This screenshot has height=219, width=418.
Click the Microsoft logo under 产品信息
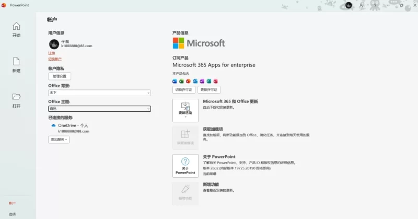[199, 43]
